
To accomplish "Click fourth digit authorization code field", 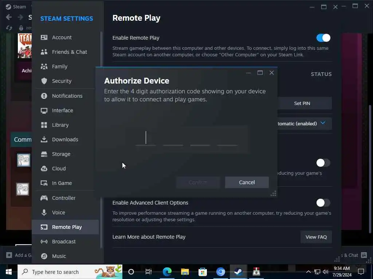I will [227, 138].
